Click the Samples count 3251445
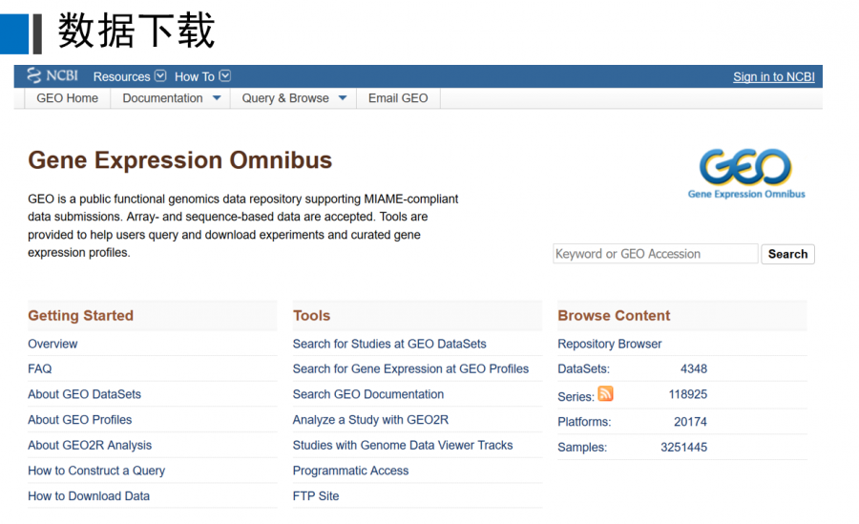Image resolution: width=859 pixels, height=524 pixels. [683, 447]
